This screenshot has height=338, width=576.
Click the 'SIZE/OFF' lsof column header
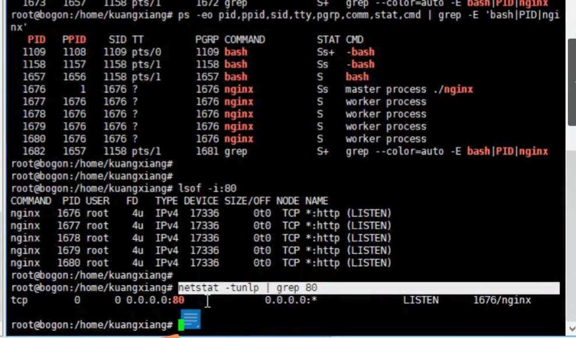pyautogui.click(x=247, y=201)
